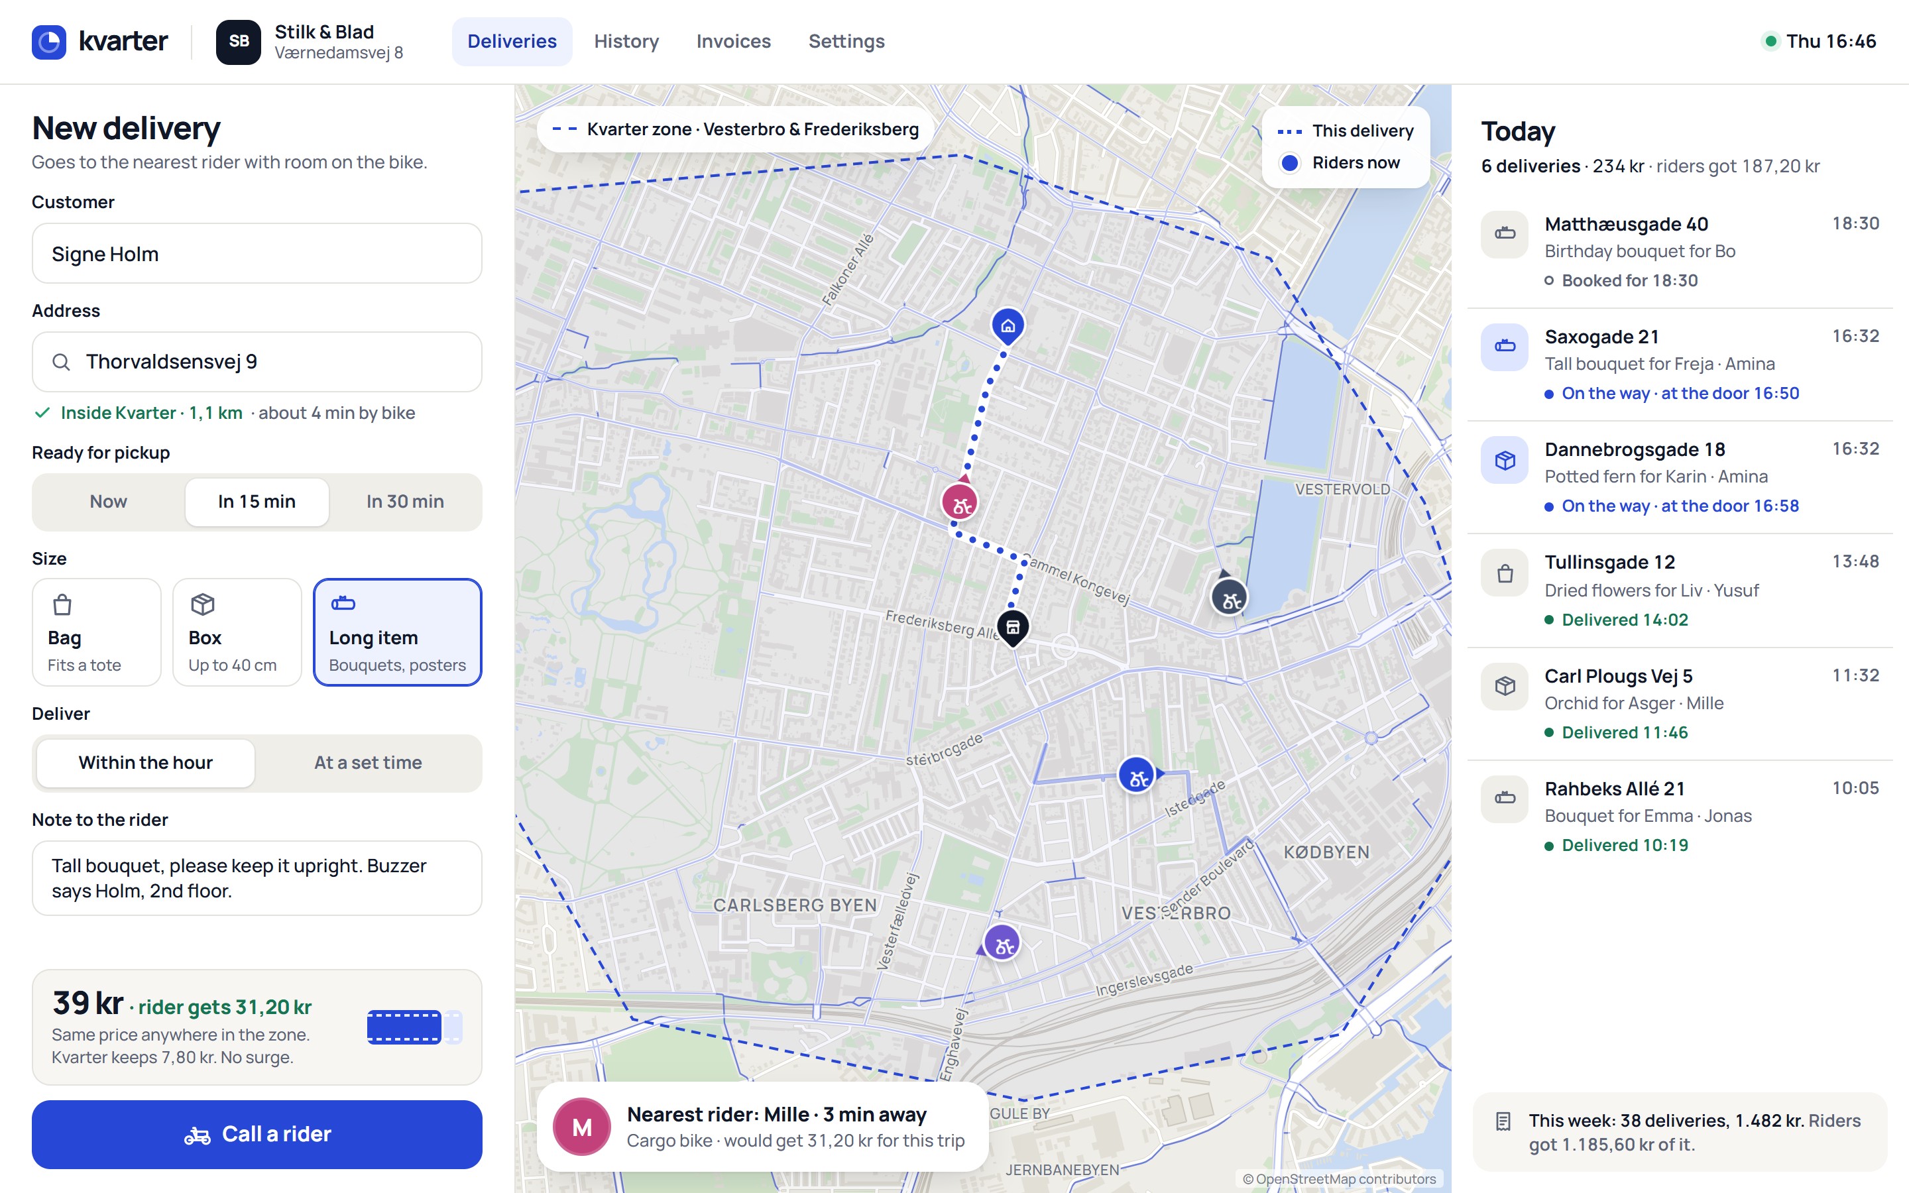The image size is (1909, 1193).
Task: Open the Deliveries tab
Action: point(512,41)
